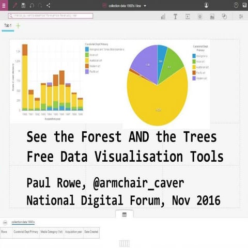The width and height of the screenshot is (248, 248).
Task: Share the dashboard view
Action: pos(49,6)
